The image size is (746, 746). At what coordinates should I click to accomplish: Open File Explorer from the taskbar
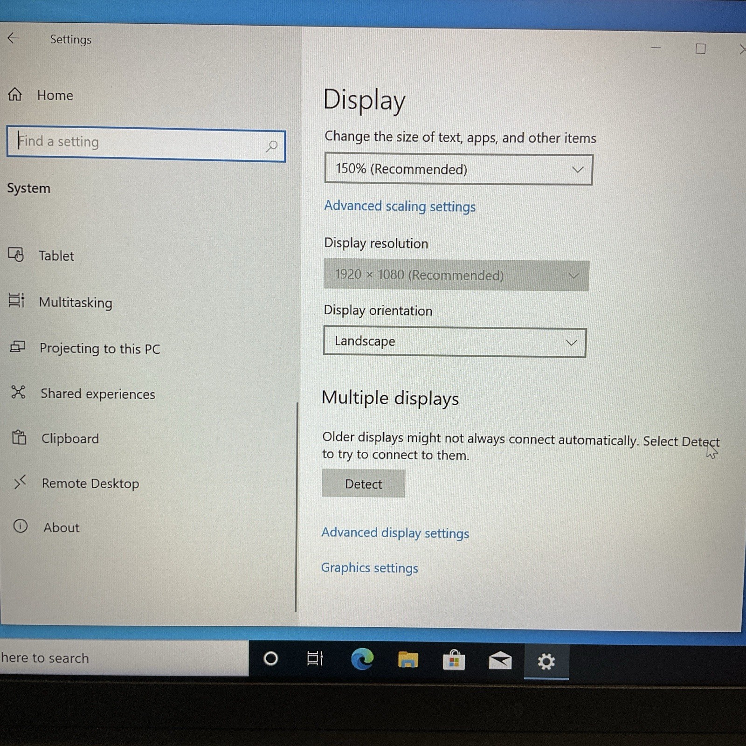(408, 660)
